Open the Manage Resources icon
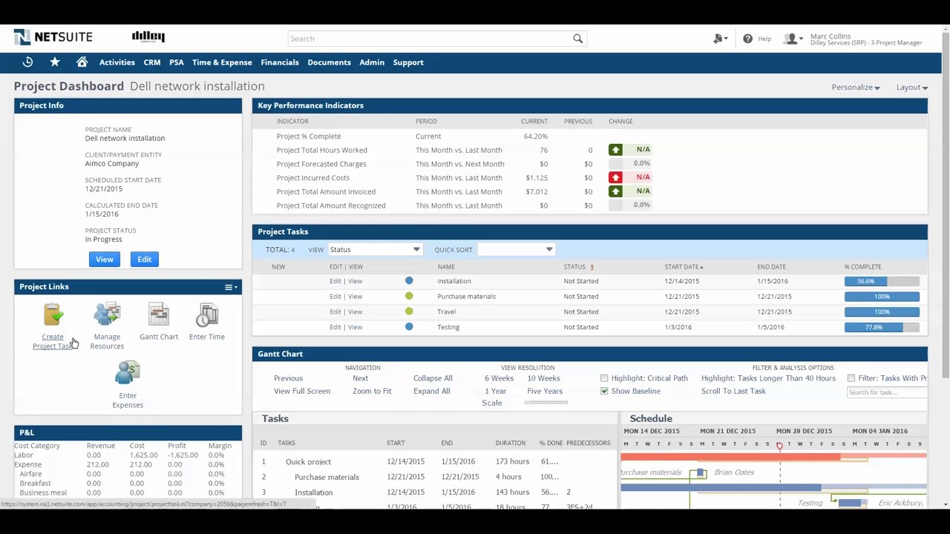The image size is (950, 534). 107,314
